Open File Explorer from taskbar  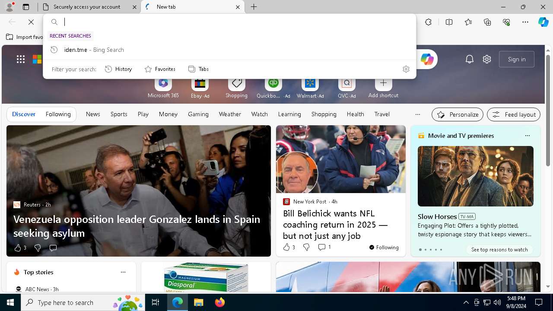point(198,302)
